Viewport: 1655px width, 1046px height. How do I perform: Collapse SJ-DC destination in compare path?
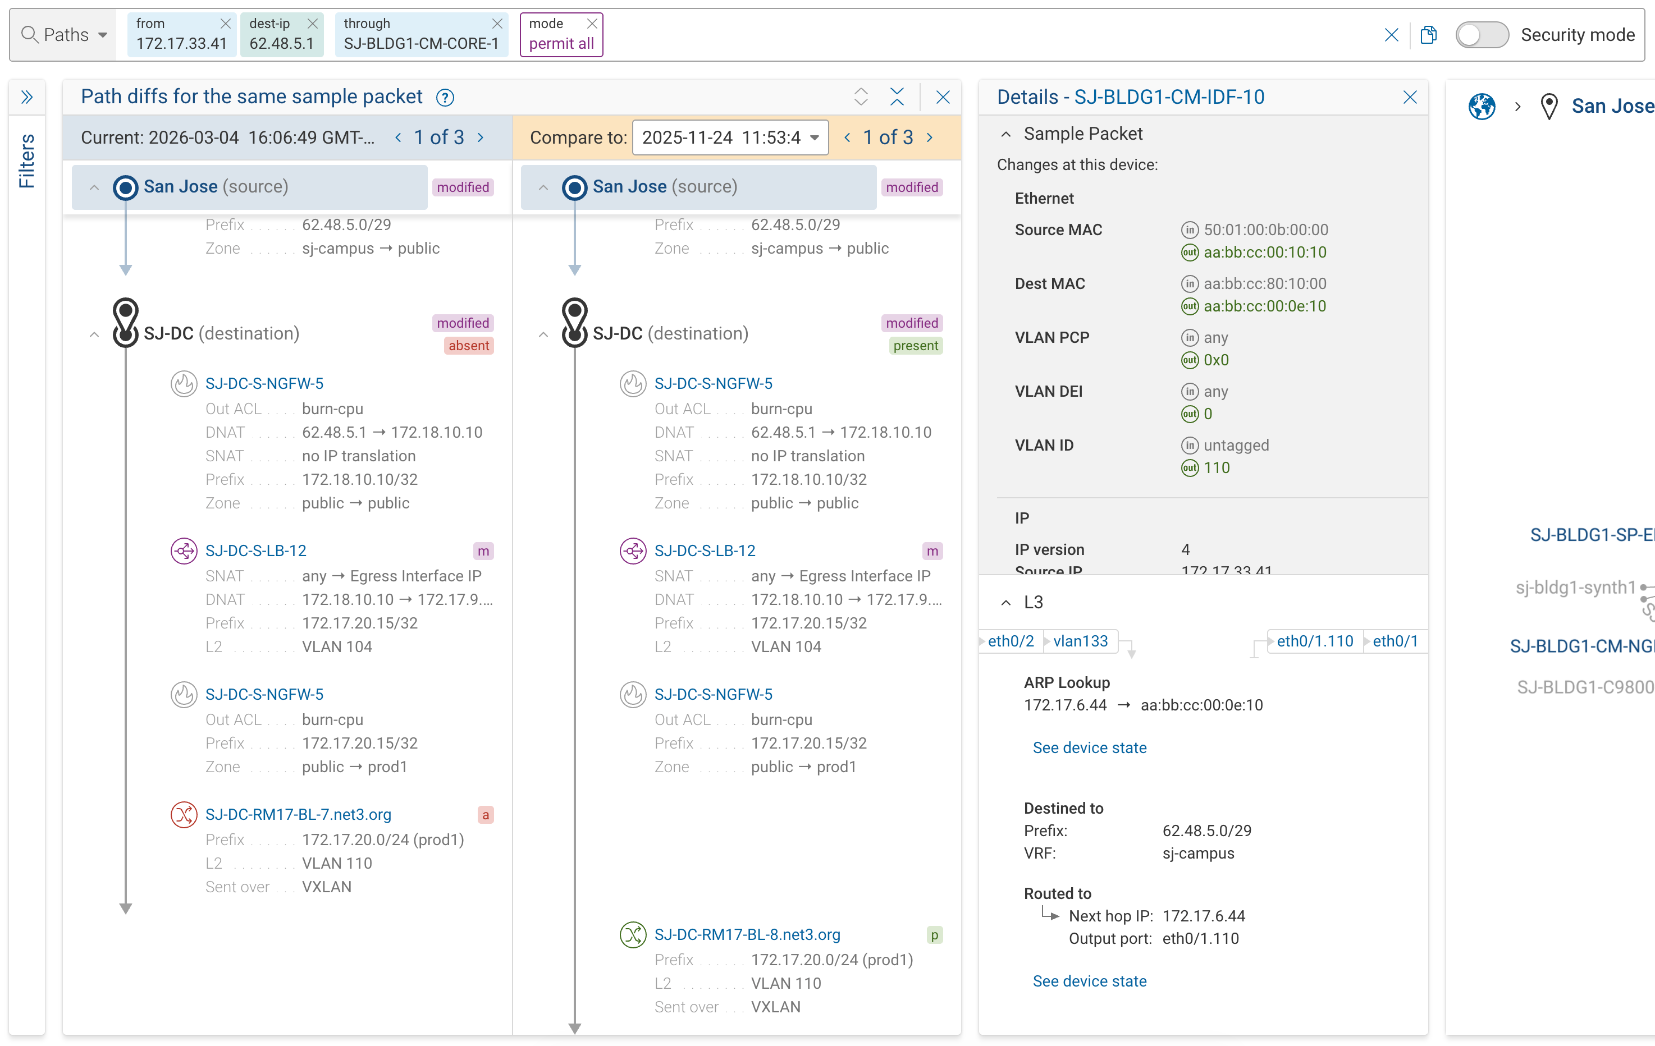pyautogui.click(x=543, y=334)
